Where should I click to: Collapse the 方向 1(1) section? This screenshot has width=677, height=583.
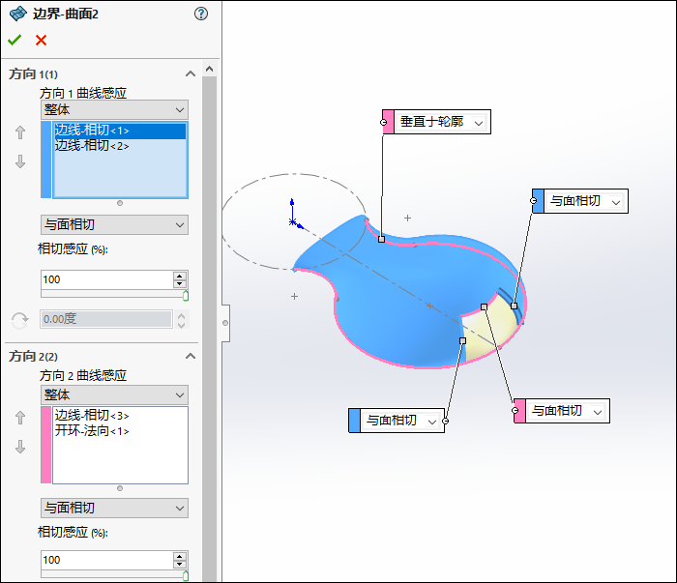191,73
